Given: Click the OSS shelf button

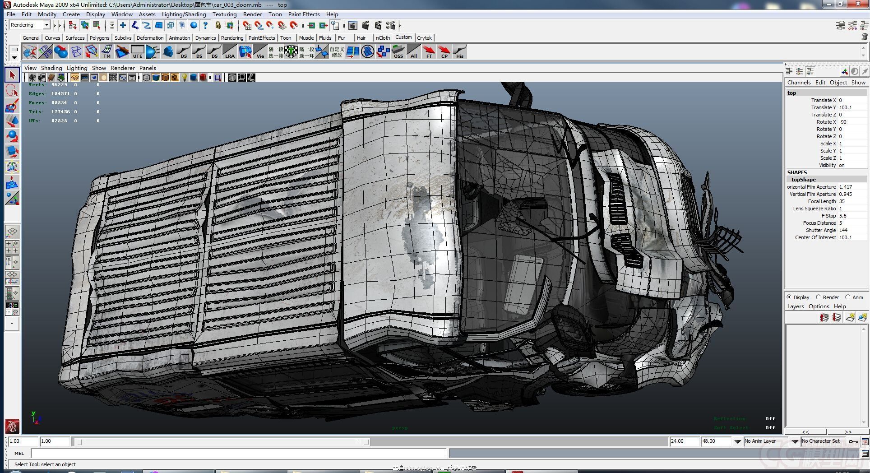Looking at the screenshot, I should (398, 51).
